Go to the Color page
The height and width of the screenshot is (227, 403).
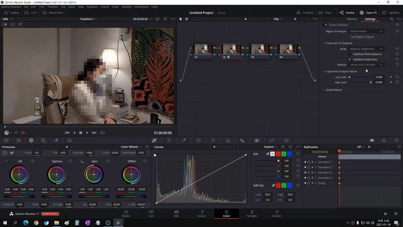(227, 214)
